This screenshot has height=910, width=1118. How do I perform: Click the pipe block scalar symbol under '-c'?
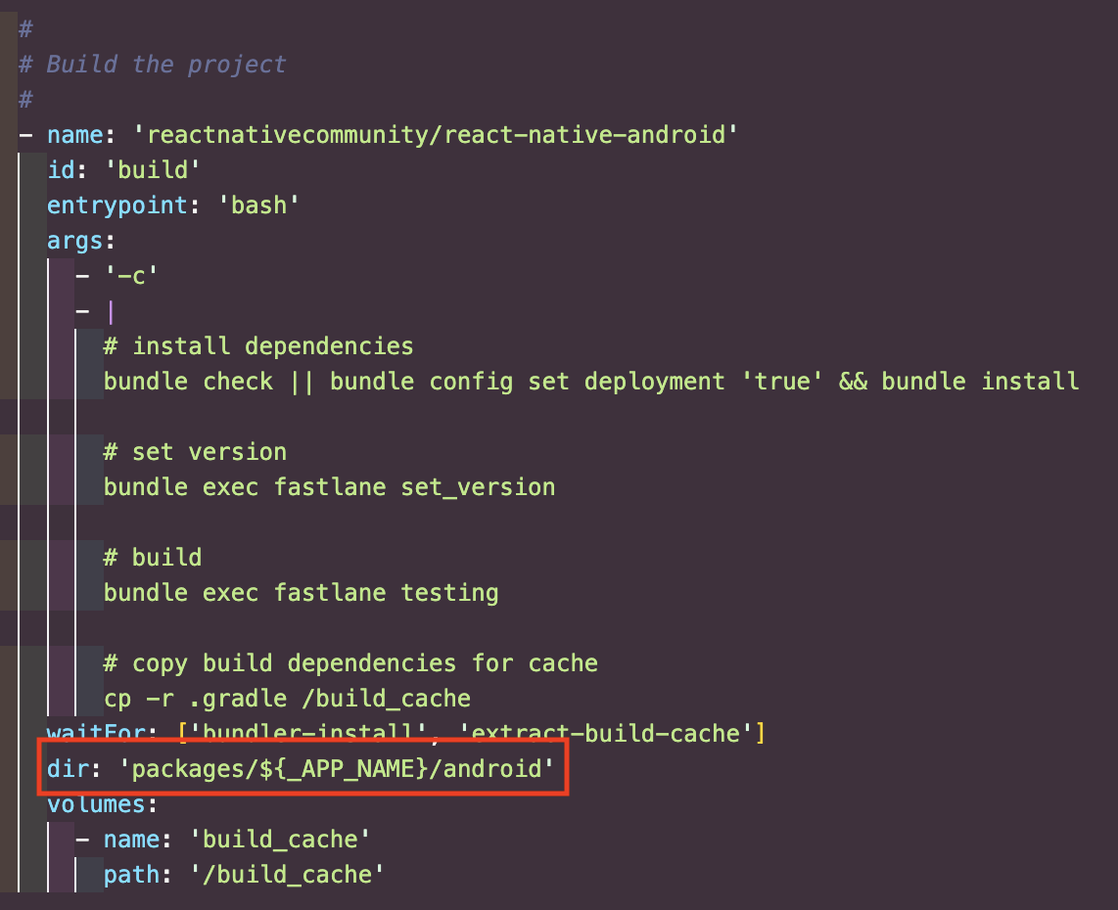(110, 311)
